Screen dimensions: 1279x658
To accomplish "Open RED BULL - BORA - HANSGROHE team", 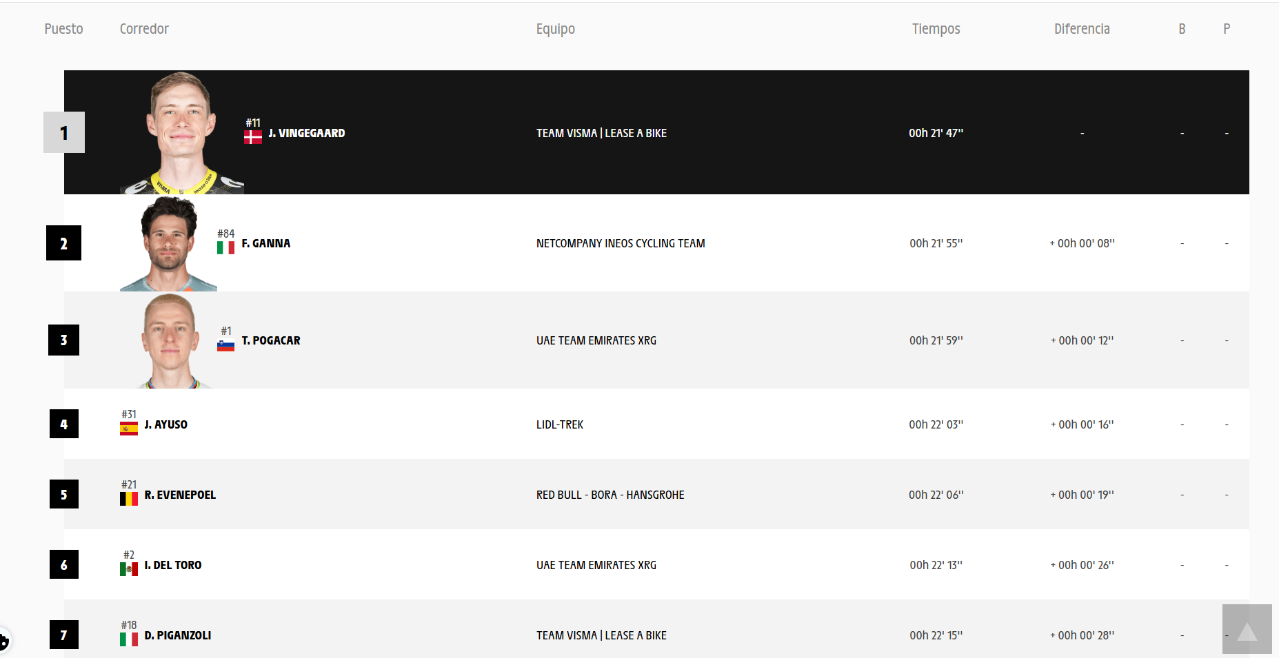I will [x=610, y=495].
